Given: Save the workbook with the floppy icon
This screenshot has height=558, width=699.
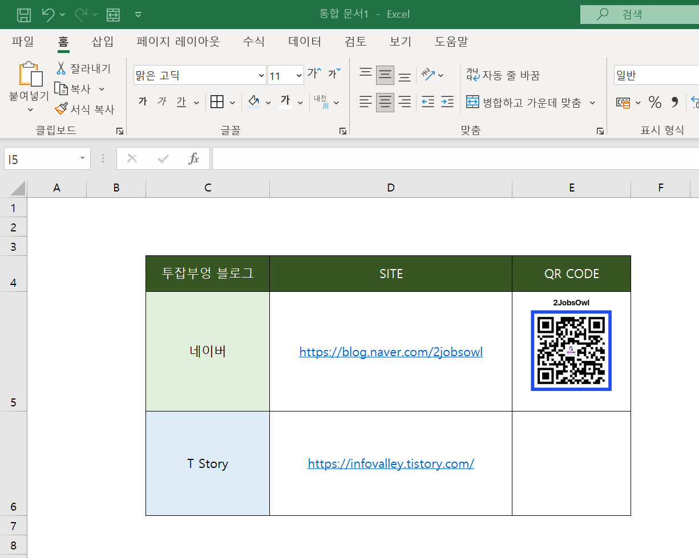Looking at the screenshot, I should [23, 14].
